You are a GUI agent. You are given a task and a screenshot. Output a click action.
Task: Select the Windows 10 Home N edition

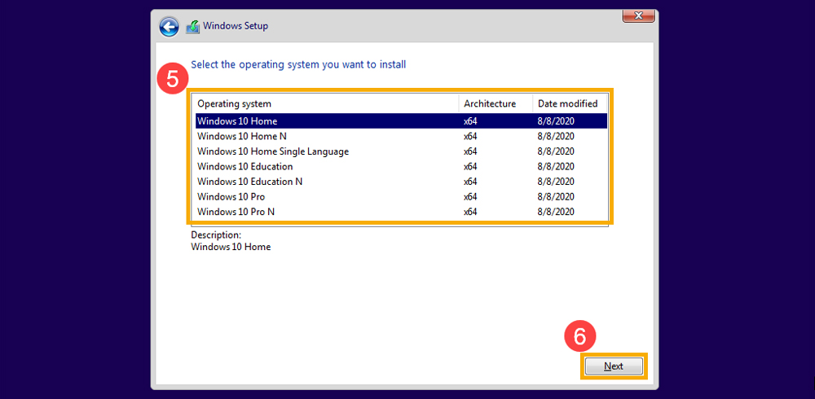pos(401,136)
